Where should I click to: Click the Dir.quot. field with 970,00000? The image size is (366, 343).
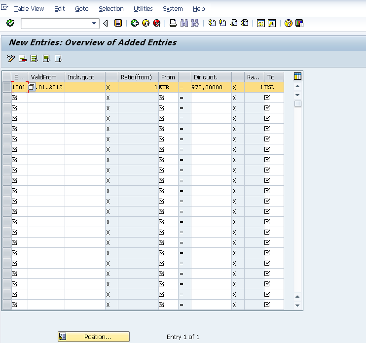[211, 87]
